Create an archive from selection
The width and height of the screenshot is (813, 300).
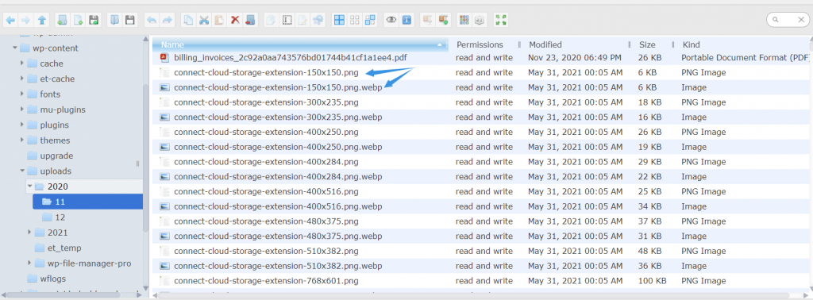pos(443,20)
